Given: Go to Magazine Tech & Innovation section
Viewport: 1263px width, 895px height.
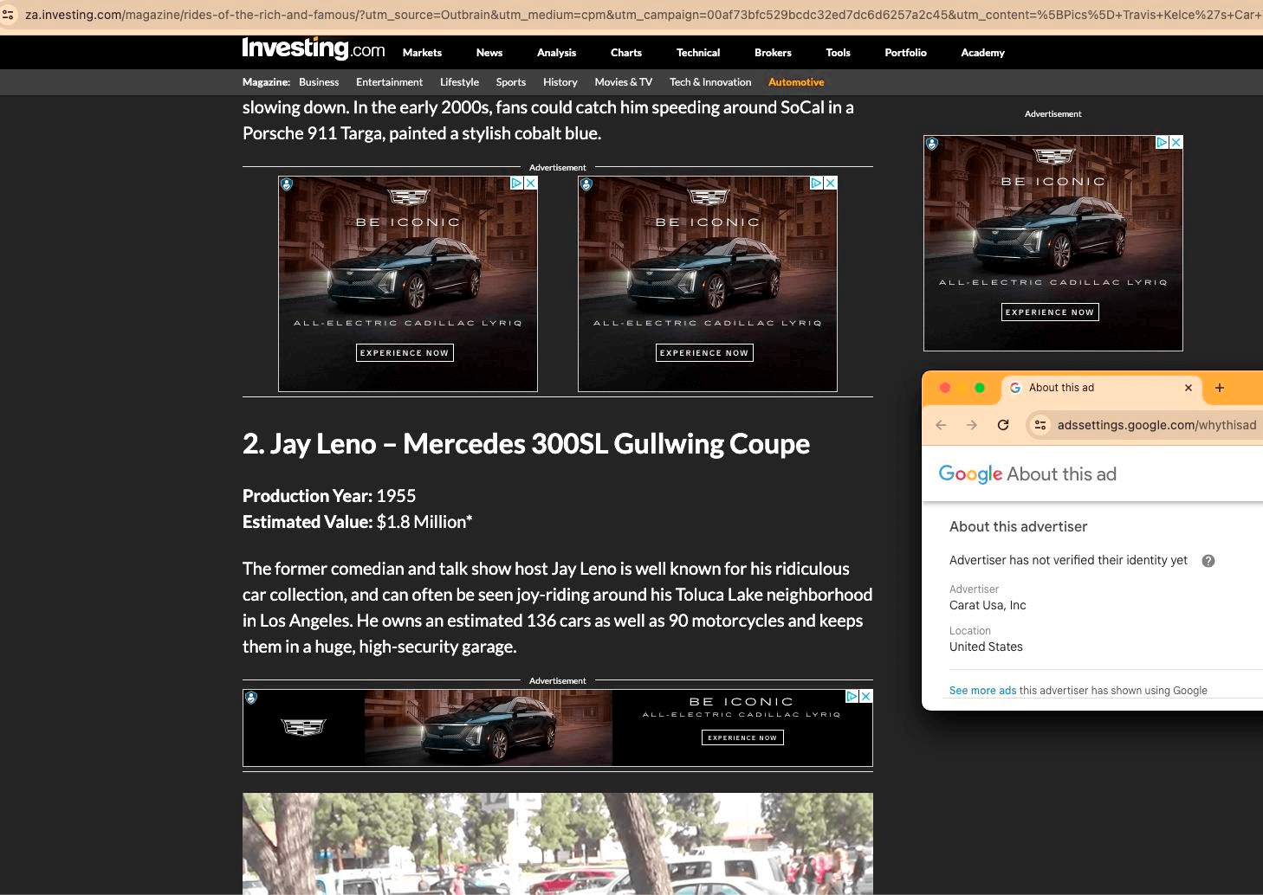Looking at the screenshot, I should [x=710, y=82].
